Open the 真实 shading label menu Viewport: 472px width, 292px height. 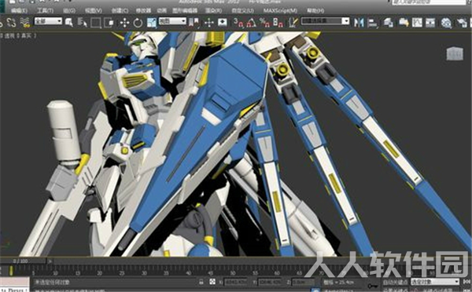click(26, 36)
